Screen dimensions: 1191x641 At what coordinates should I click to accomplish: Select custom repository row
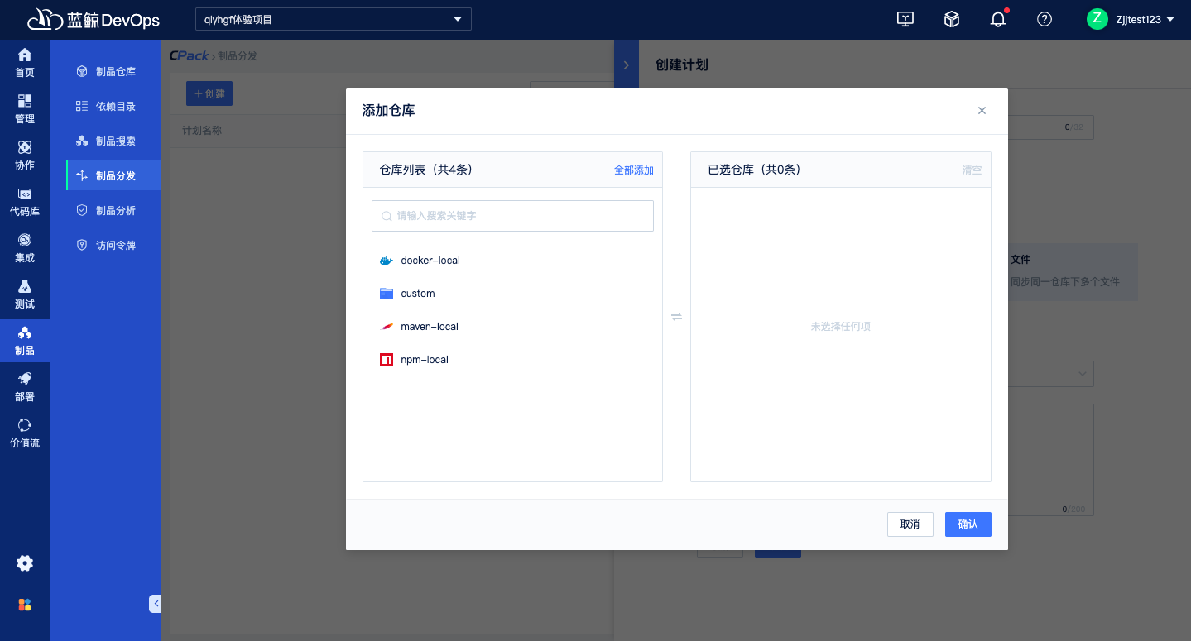pyautogui.click(x=512, y=294)
